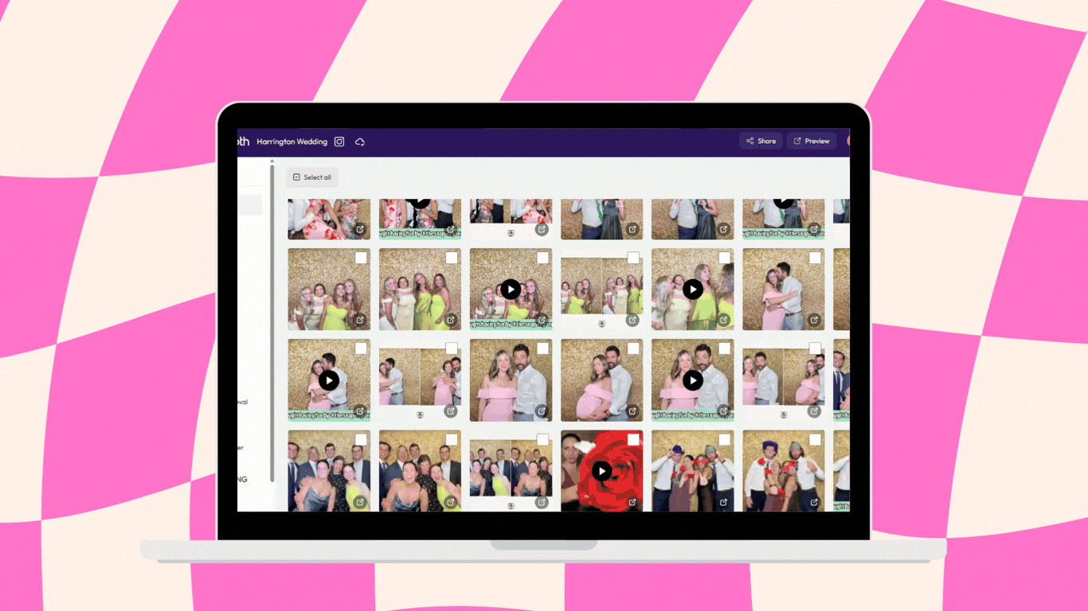Open external link icon on red rose video
Viewport: 1088px width, 611px height.
point(632,502)
